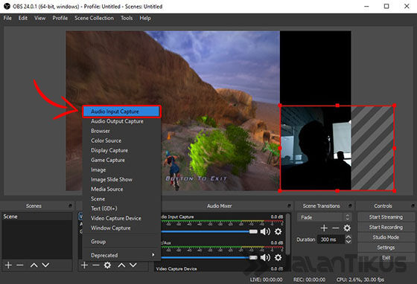Undock the Controls panel
This screenshot has width=417, height=284.
(x=413, y=206)
